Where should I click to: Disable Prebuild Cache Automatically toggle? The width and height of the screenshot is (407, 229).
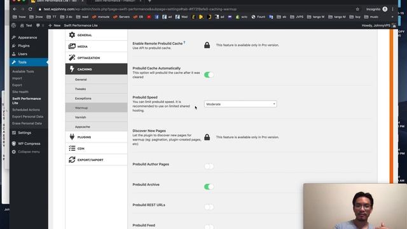(x=209, y=75)
